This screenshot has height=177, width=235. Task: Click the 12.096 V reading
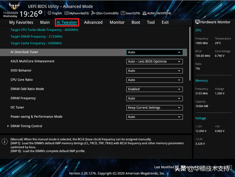[x=201, y=131]
